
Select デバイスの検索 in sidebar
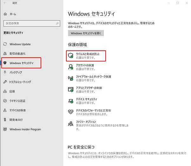tap(18, 110)
